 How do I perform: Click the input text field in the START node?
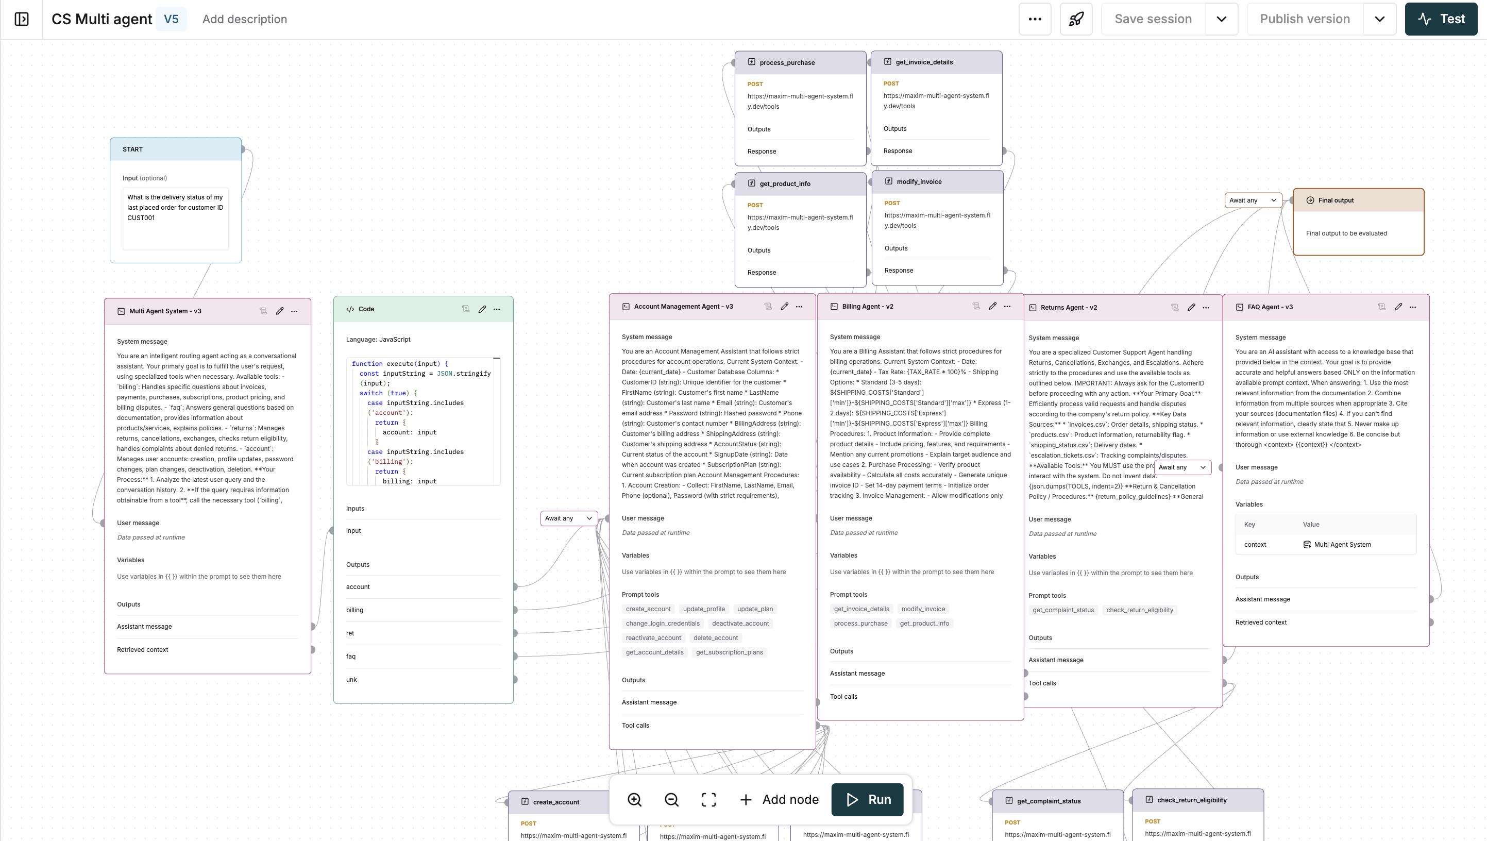(175, 220)
